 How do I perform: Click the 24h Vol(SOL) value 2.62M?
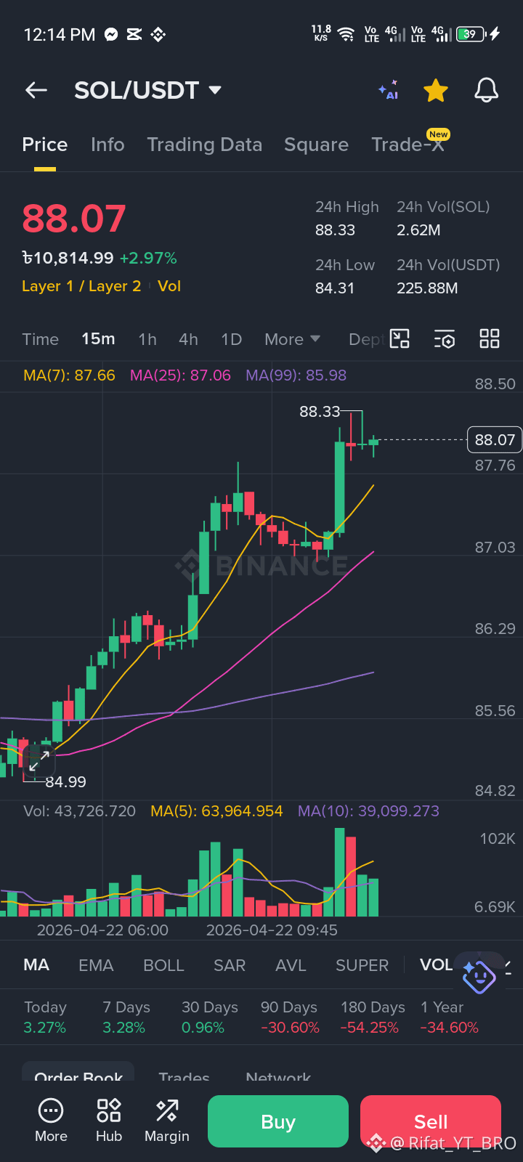click(418, 230)
